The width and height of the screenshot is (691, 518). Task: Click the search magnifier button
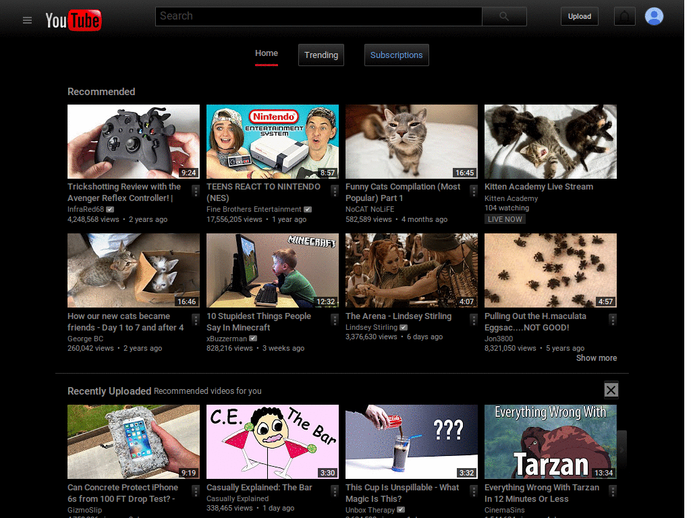pos(504,17)
